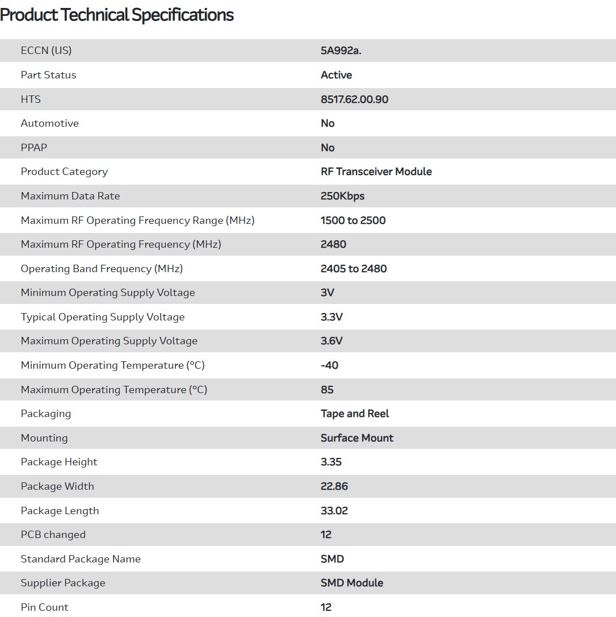
Task: Click the 1500 to 2500 frequency range value
Action: [x=353, y=220]
